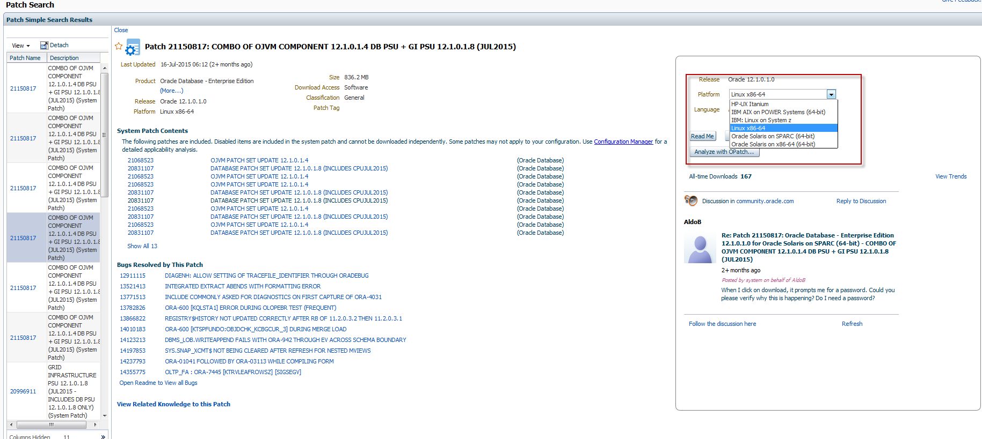This screenshot has width=982, height=439.
Task: Click the Read Me button
Action: pos(703,136)
